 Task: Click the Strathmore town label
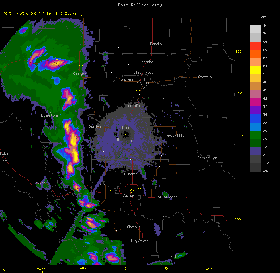(168, 197)
